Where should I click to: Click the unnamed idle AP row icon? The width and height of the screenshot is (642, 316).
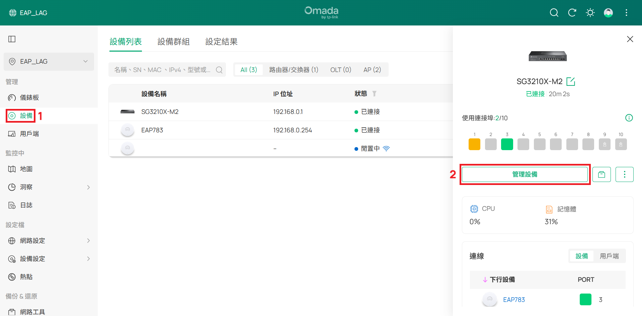click(x=128, y=148)
